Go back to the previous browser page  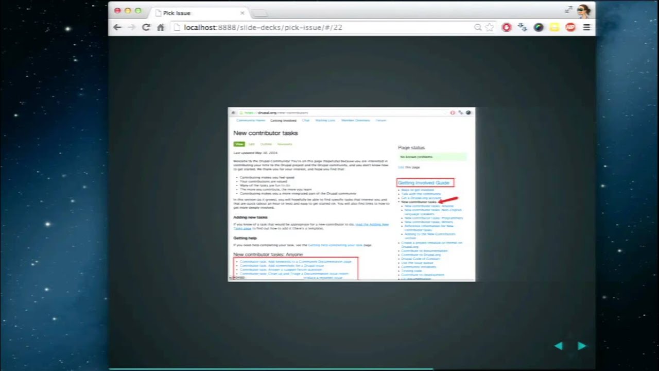(117, 27)
